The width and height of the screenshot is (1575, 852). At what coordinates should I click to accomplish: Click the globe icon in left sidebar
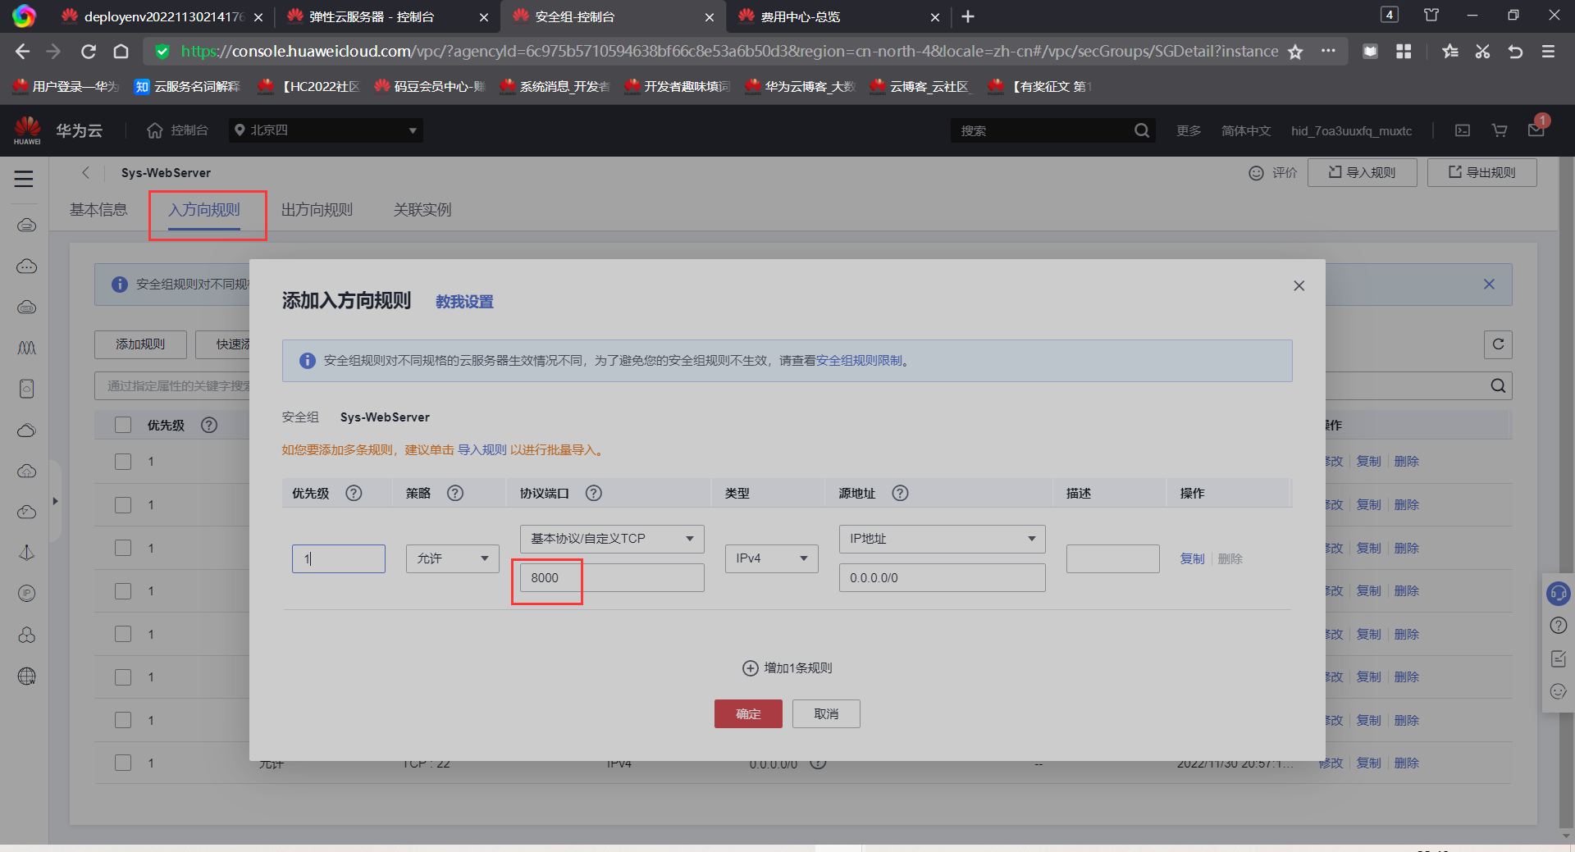[x=27, y=676]
